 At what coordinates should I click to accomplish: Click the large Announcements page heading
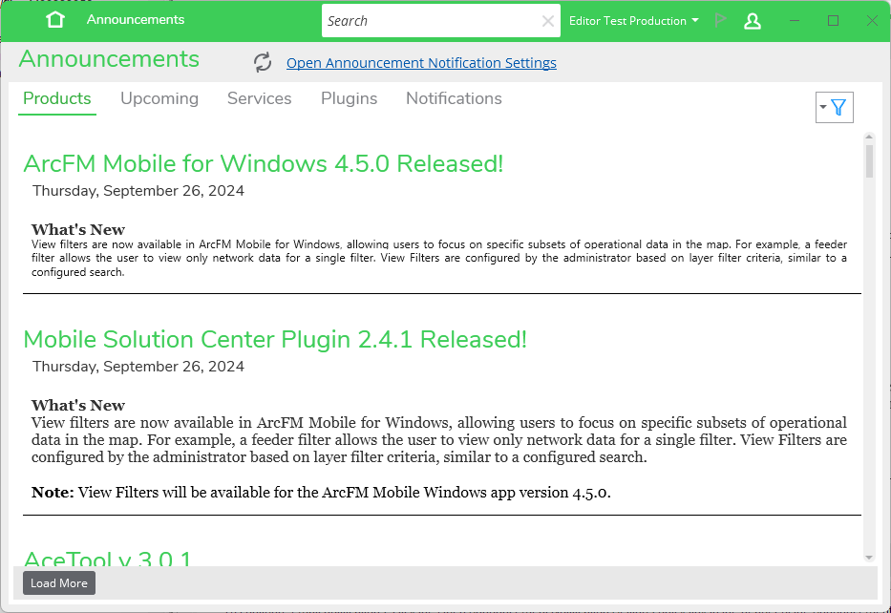pos(109,59)
